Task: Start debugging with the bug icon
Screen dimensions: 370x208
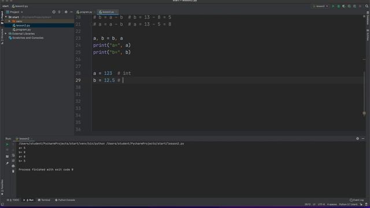Action: pyautogui.click(x=338, y=6)
